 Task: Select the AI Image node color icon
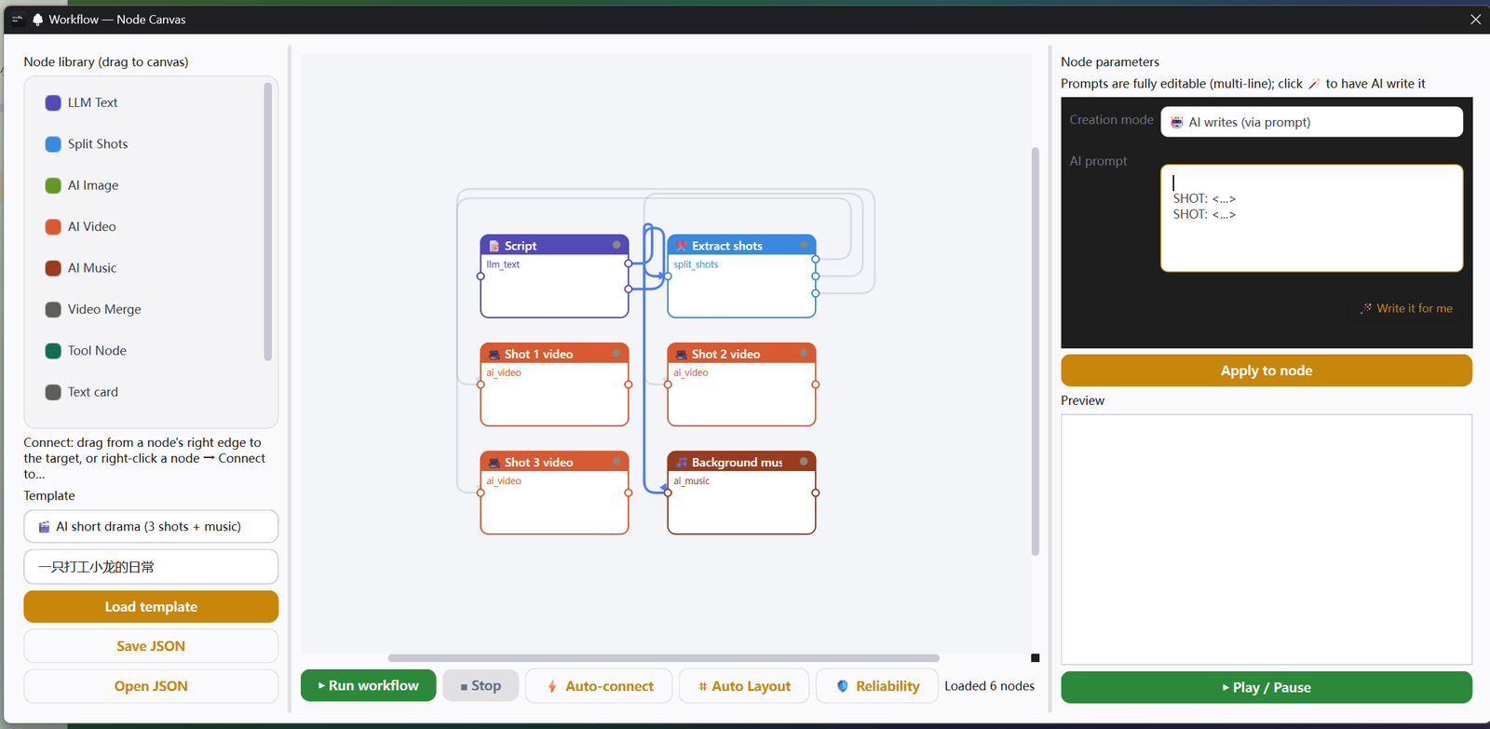53,185
